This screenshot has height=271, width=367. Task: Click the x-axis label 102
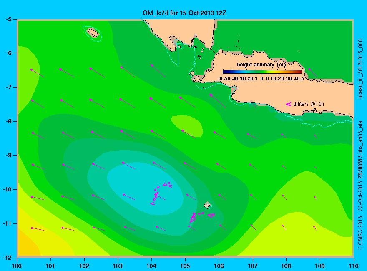(84, 266)
